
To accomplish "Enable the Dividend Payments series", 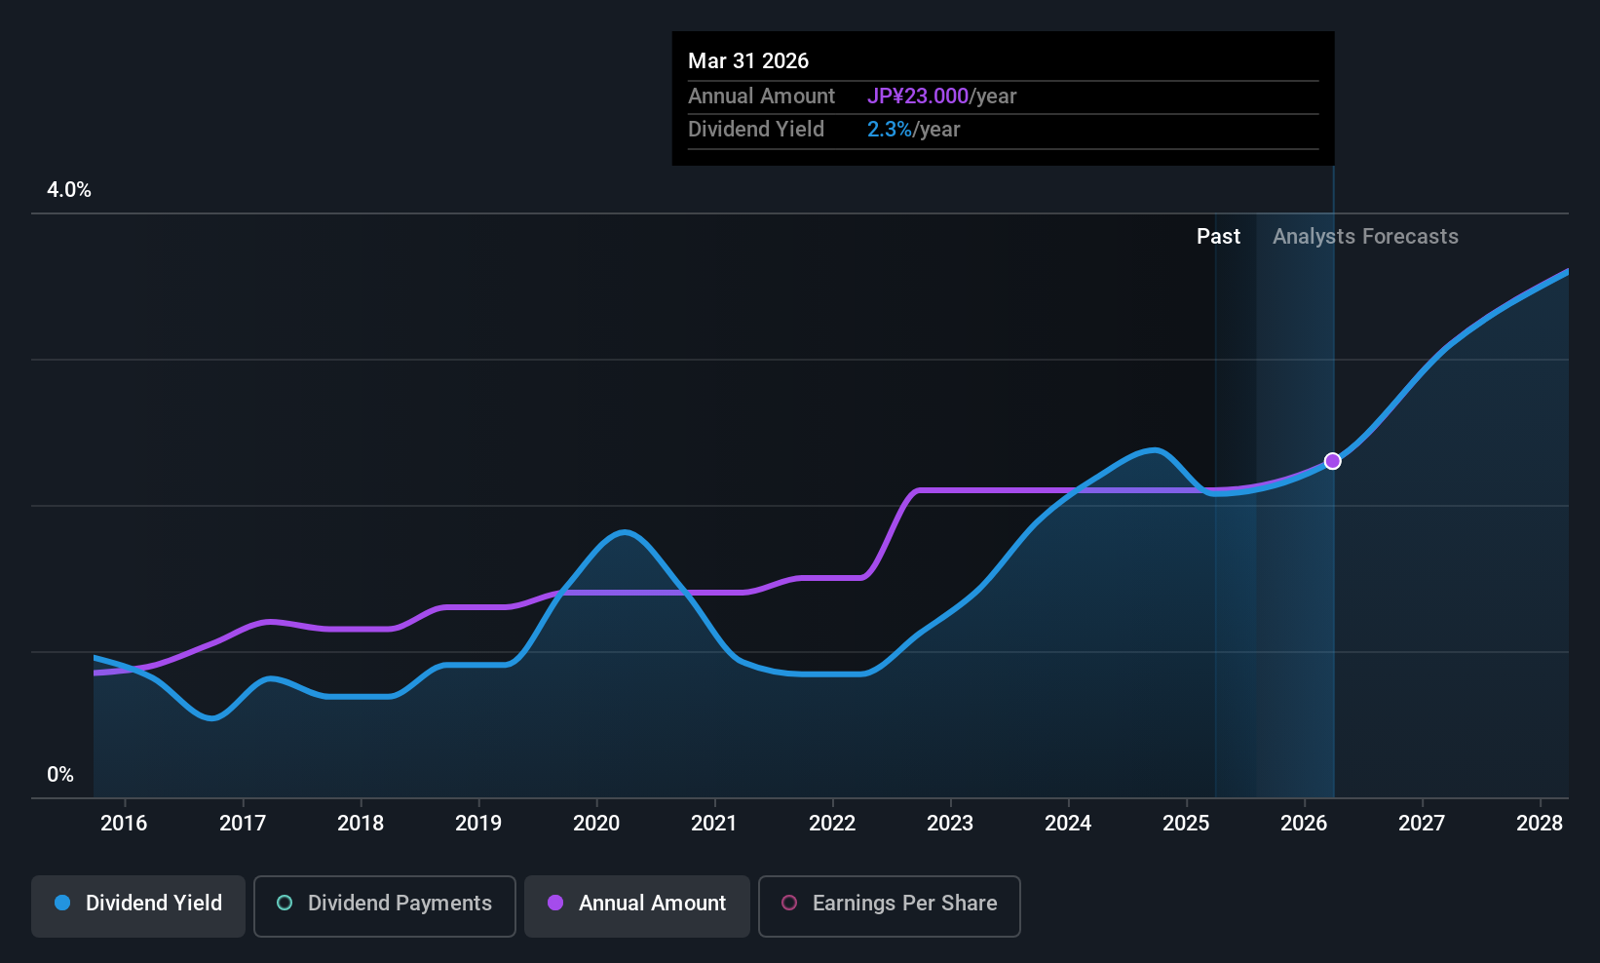I will coord(385,906).
